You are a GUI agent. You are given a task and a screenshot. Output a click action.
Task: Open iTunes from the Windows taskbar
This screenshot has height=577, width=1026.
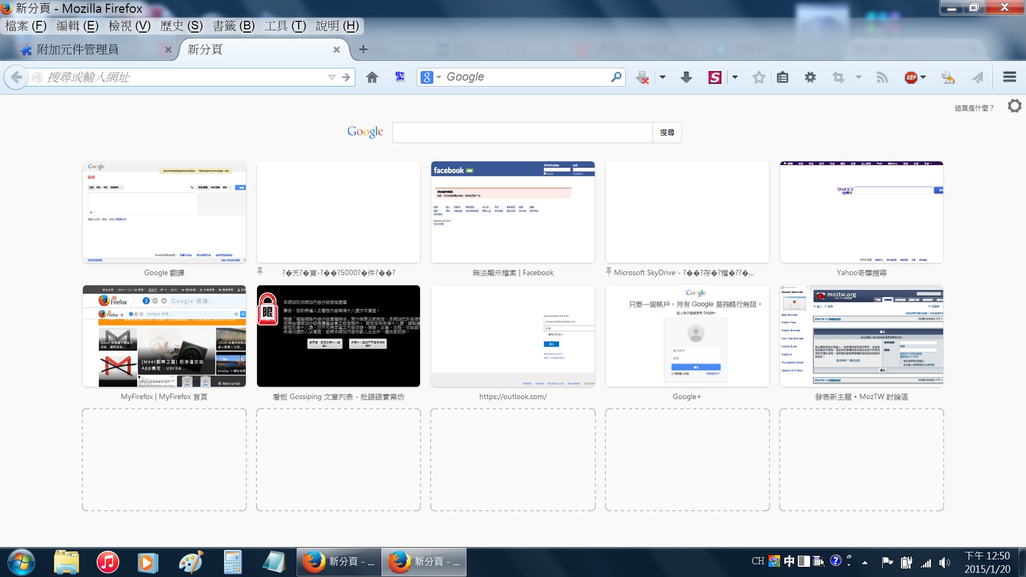(x=107, y=562)
